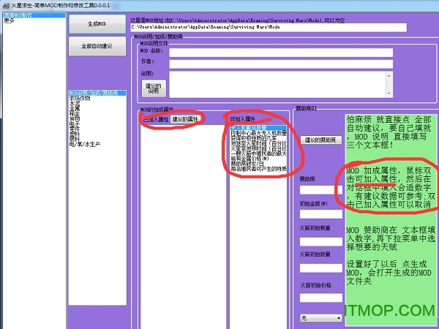439x329 pixels.
Task: Select 更多 in the left list
Action: [x=34, y=20]
